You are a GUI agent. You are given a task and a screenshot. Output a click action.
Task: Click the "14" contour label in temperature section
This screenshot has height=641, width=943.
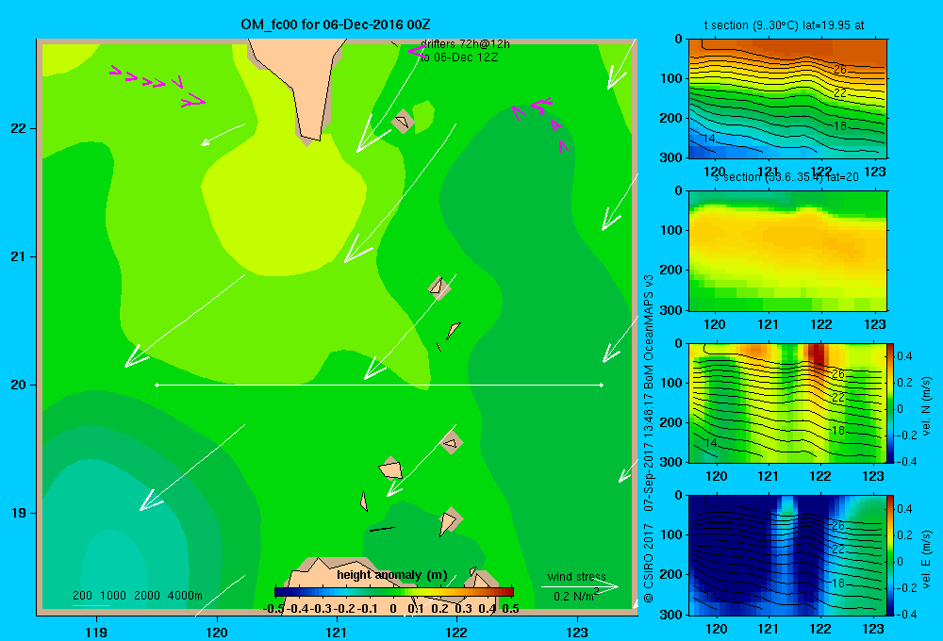point(709,139)
